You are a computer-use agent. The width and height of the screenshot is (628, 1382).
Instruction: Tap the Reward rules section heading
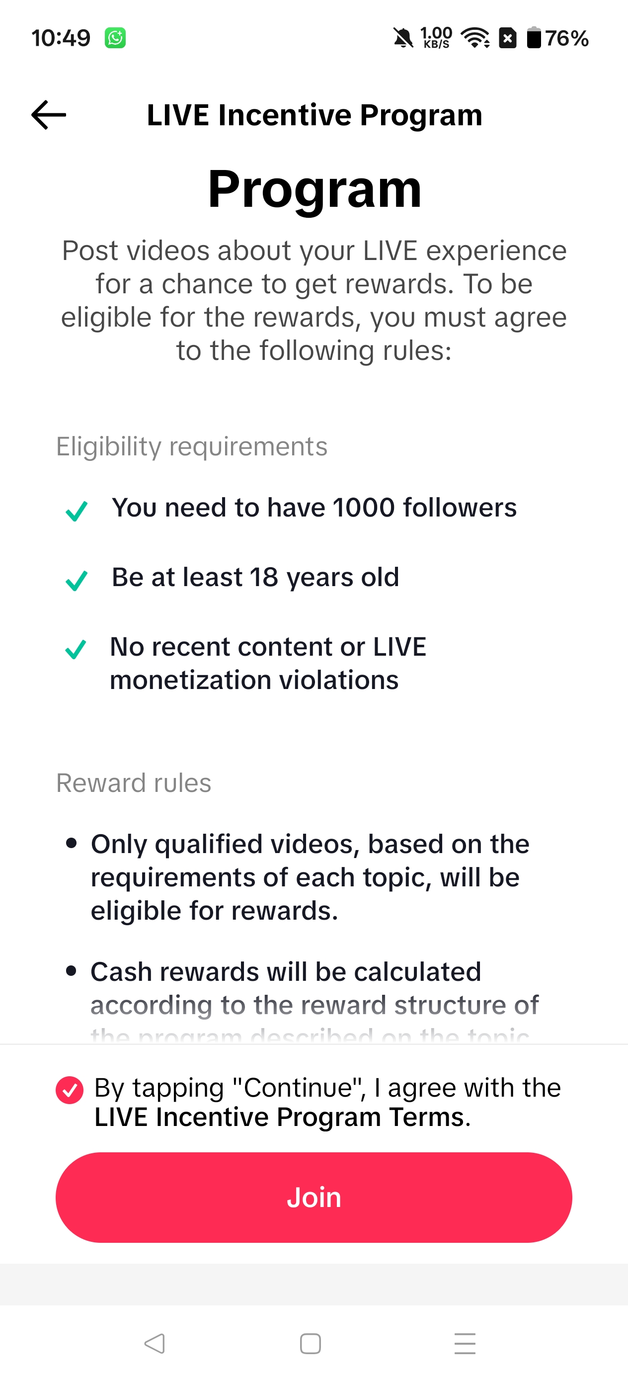[134, 783]
